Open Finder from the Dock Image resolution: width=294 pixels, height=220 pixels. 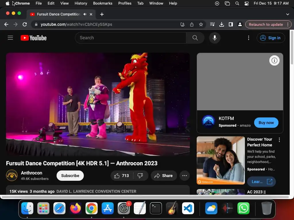(27, 208)
